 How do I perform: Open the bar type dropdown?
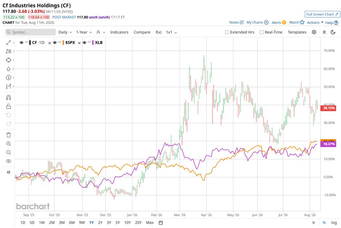(x=101, y=32)
